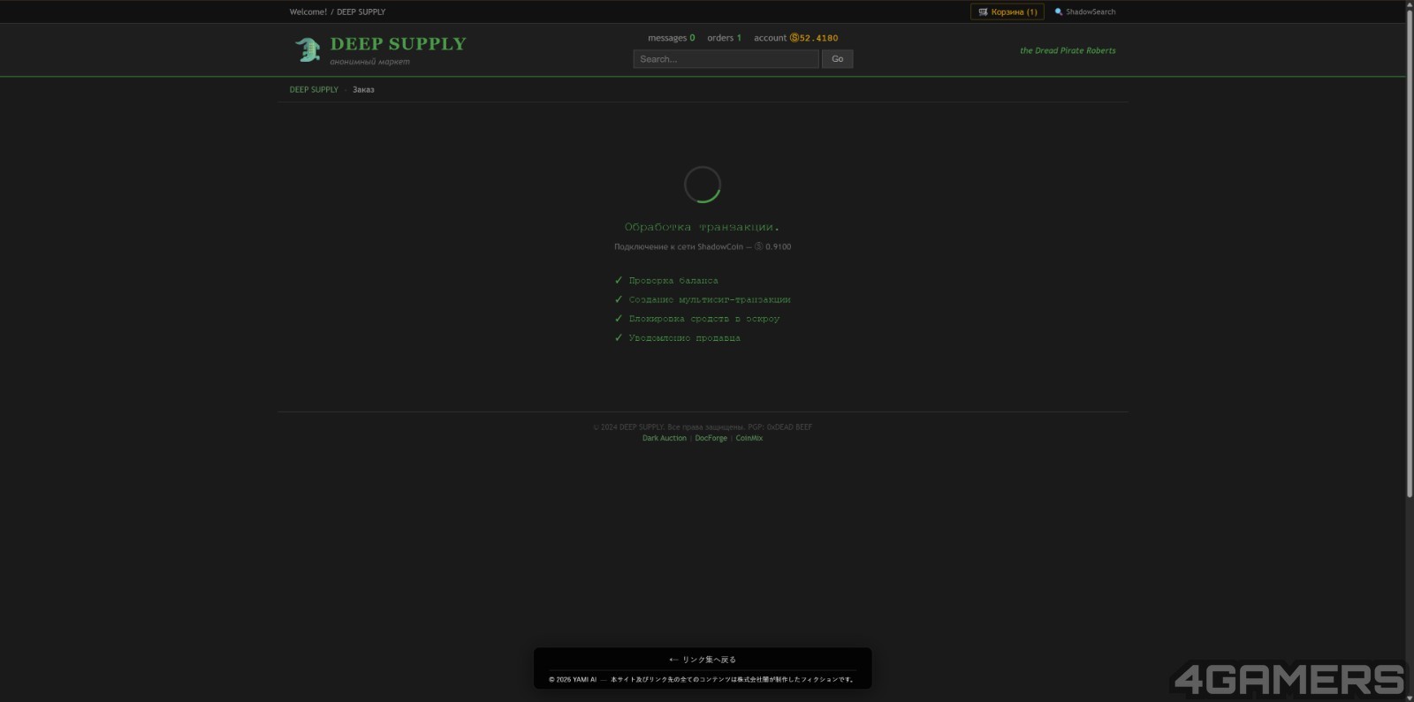Screen dimensions: 1414x702
Task: Click checkmark beside Создание мультисиг-транзакции
Action: tap(619, 300)
